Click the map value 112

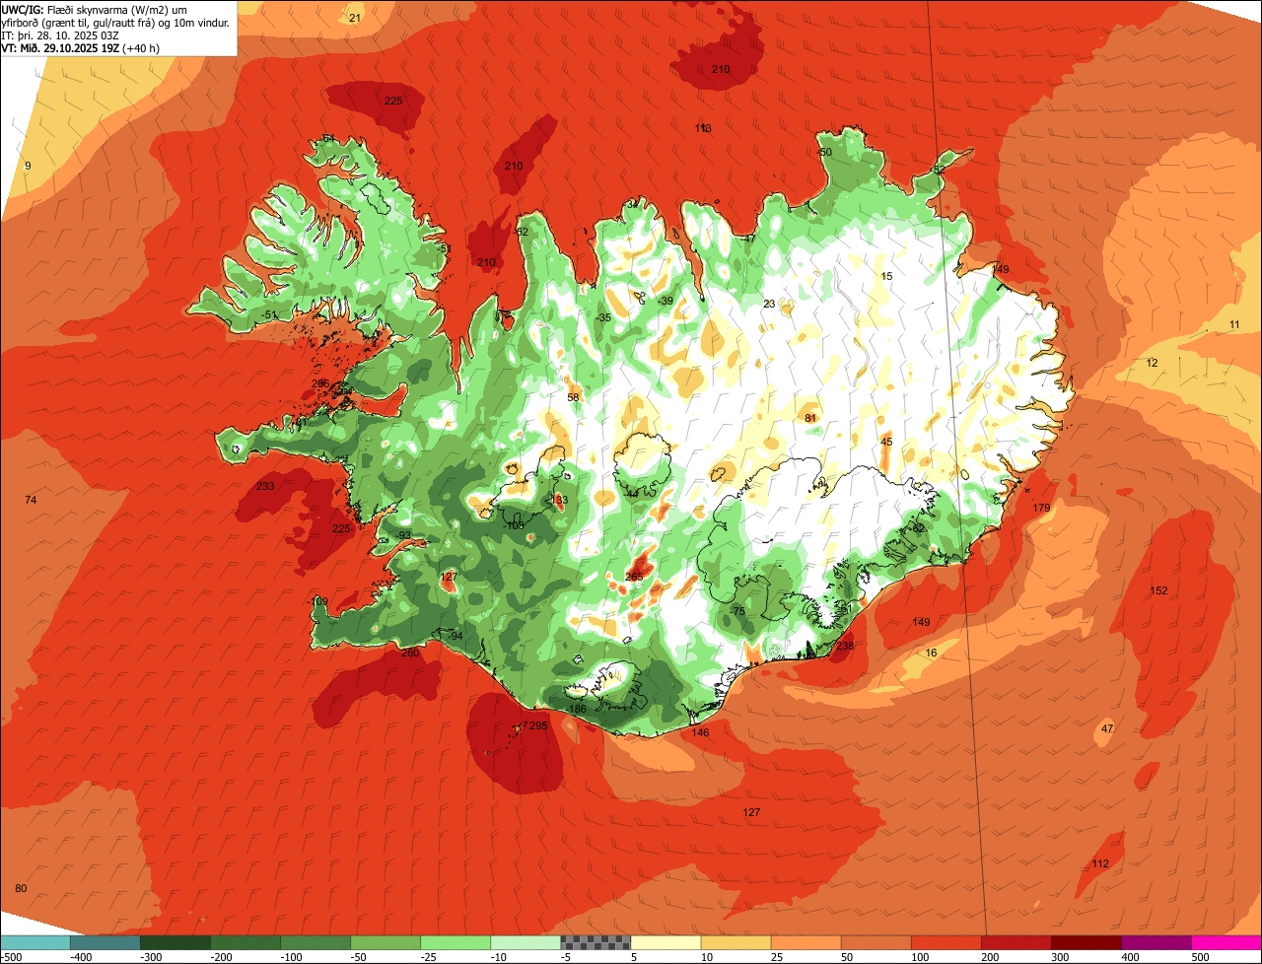[1100, 863]
